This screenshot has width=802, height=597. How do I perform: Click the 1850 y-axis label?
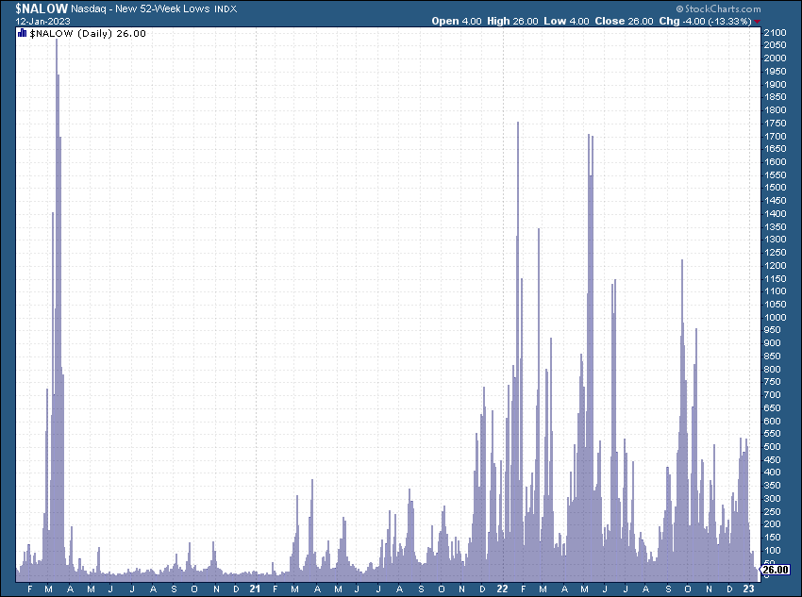[x=775, y=97]
